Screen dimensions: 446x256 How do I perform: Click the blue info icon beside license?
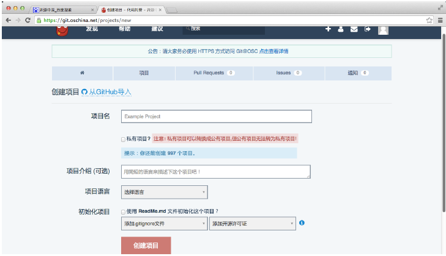302,223
